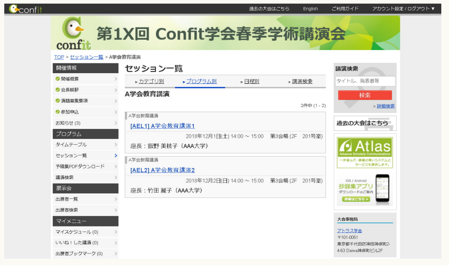
Task: Open the Atlas banner advertisement
Action: [364, 152]
